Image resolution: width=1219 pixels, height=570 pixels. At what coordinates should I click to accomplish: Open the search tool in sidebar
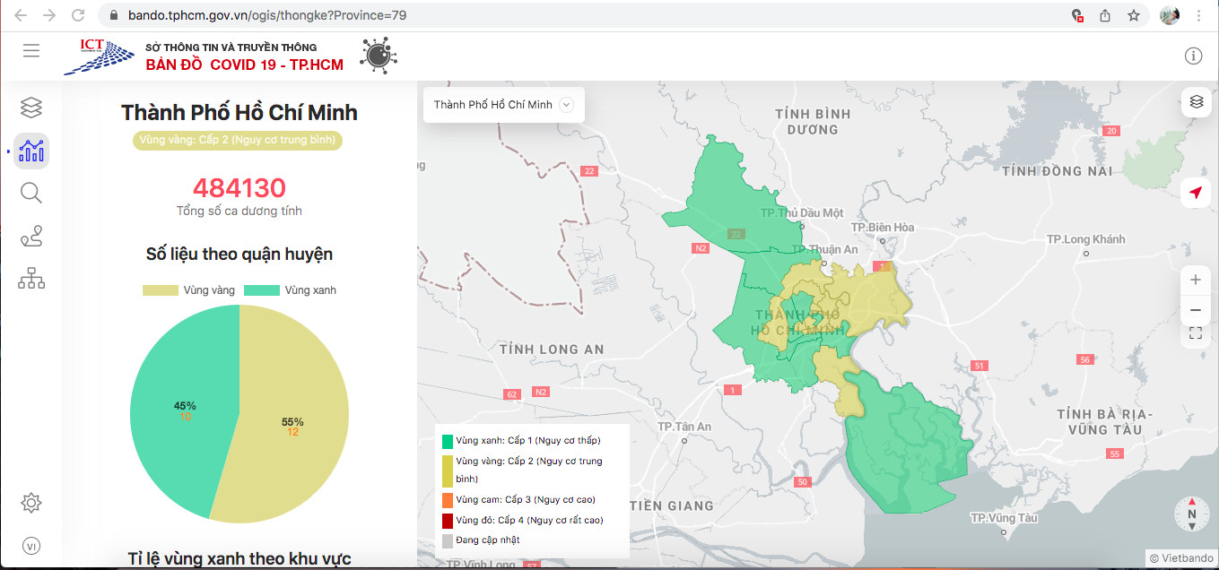pyautogui.click(x=31, y=193)
